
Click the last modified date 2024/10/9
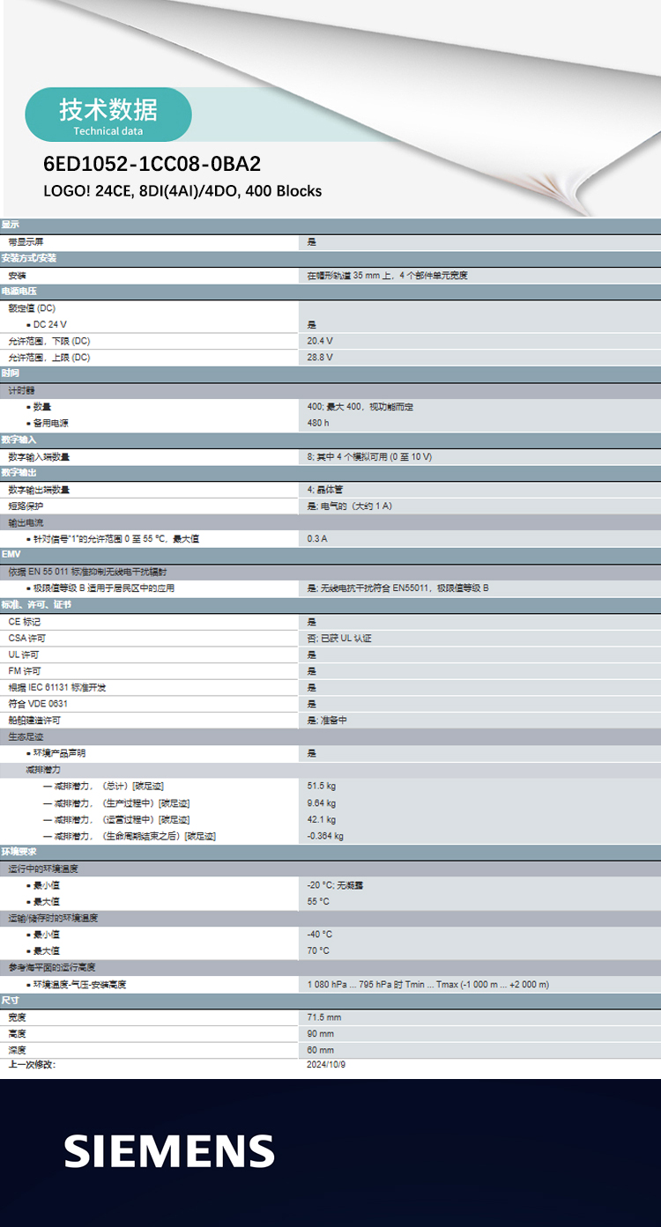pos(326,1064)
